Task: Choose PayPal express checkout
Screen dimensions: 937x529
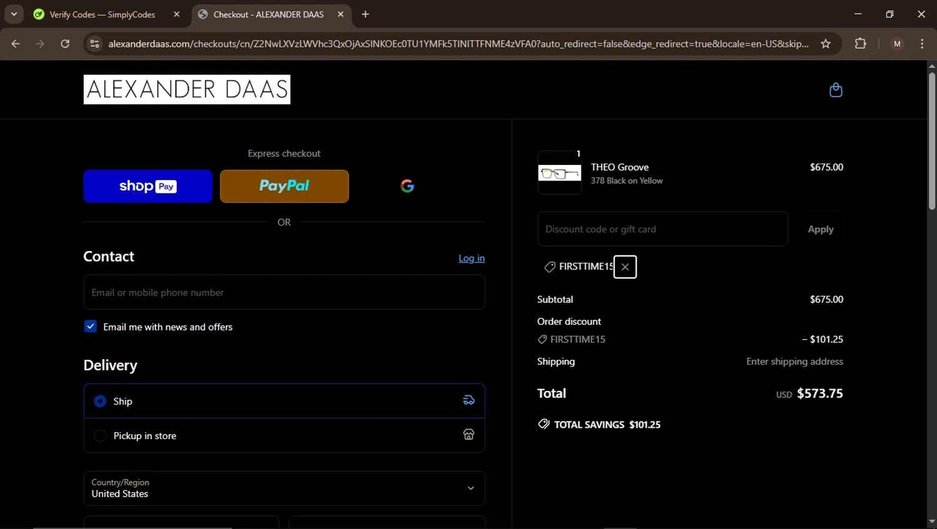Action: point(284,186)
